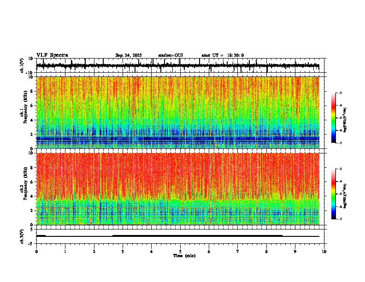Click time-axis tick label "1" at bottom
The height and width of the screenshot is (282, 365).
(65, 252)
